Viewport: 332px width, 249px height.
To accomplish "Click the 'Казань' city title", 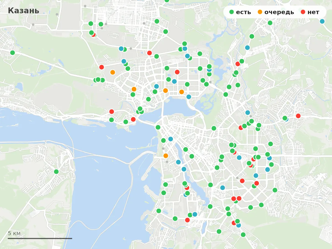I will coord(24,11).
